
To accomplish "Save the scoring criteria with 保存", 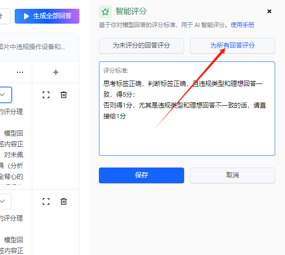I will pyautogui.click(x=142, y=175).
